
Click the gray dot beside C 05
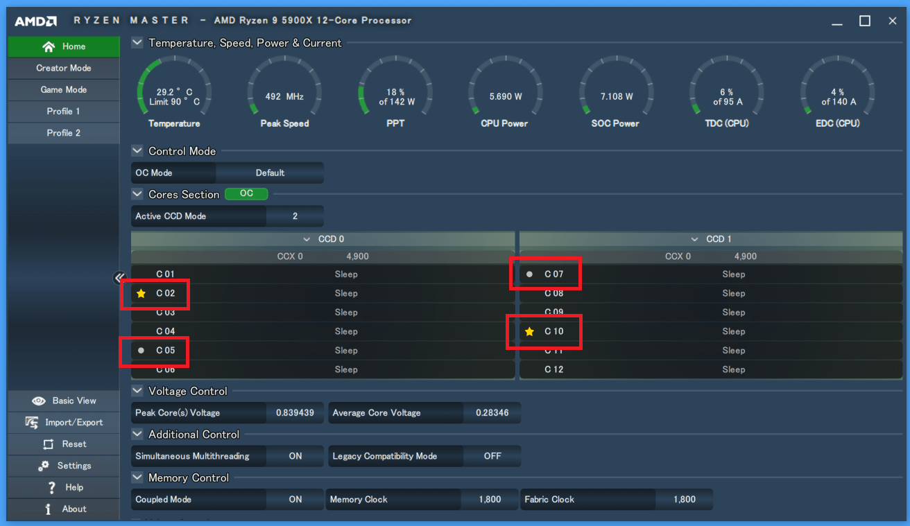[141, 351]
